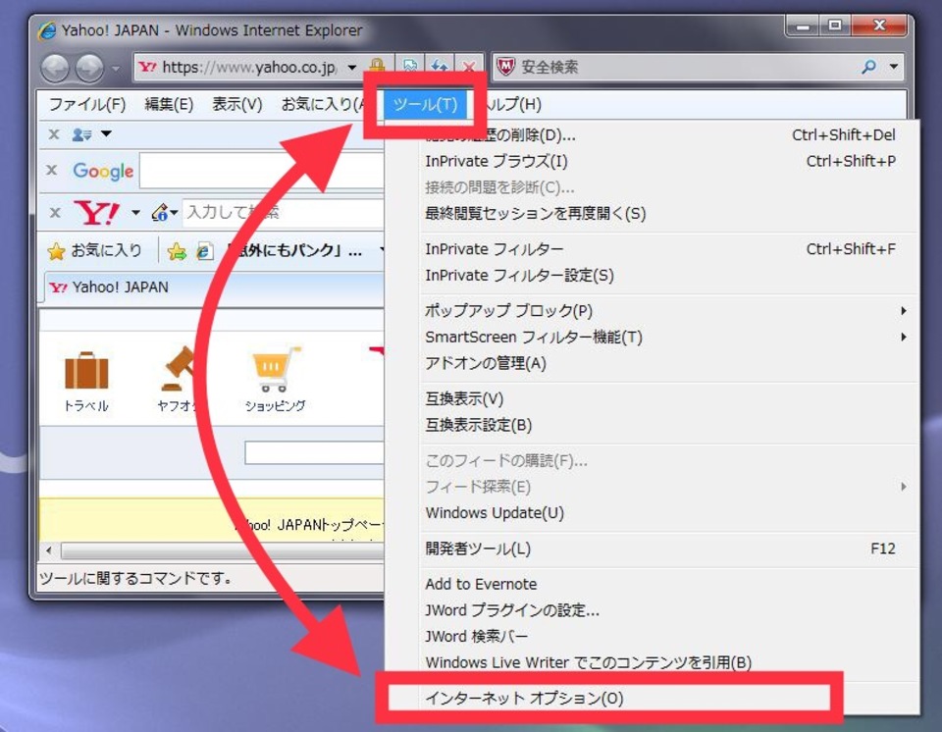
Task: Open the search provider dropdown arrow
Action: tap(894, 66)
